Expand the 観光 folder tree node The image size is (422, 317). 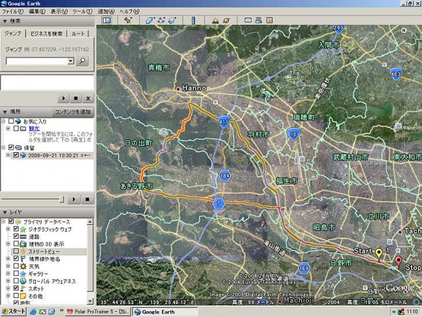[x=8, y=128]
